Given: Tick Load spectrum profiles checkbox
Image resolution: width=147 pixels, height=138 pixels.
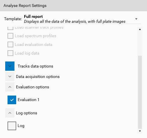Looking at the screenshot, I should [10, 36].
